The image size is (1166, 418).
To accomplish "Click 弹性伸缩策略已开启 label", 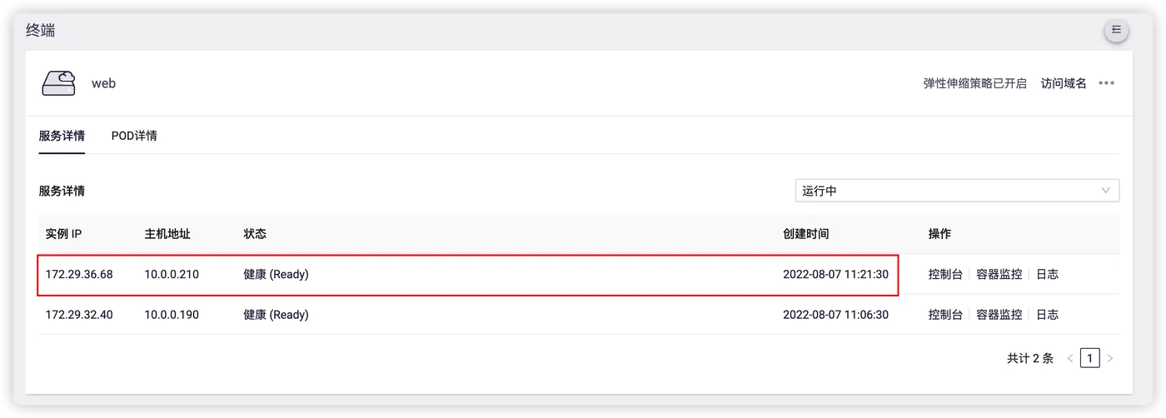I will [974, 83].
